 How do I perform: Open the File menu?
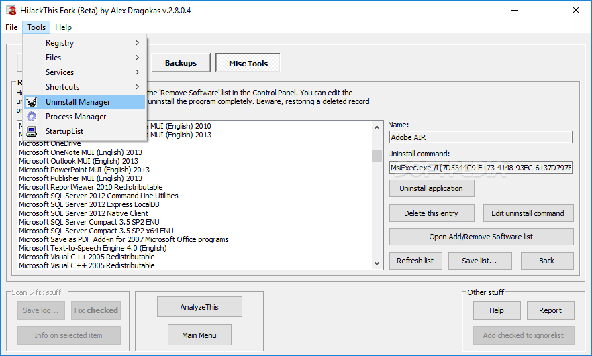[x=11, y=27]
